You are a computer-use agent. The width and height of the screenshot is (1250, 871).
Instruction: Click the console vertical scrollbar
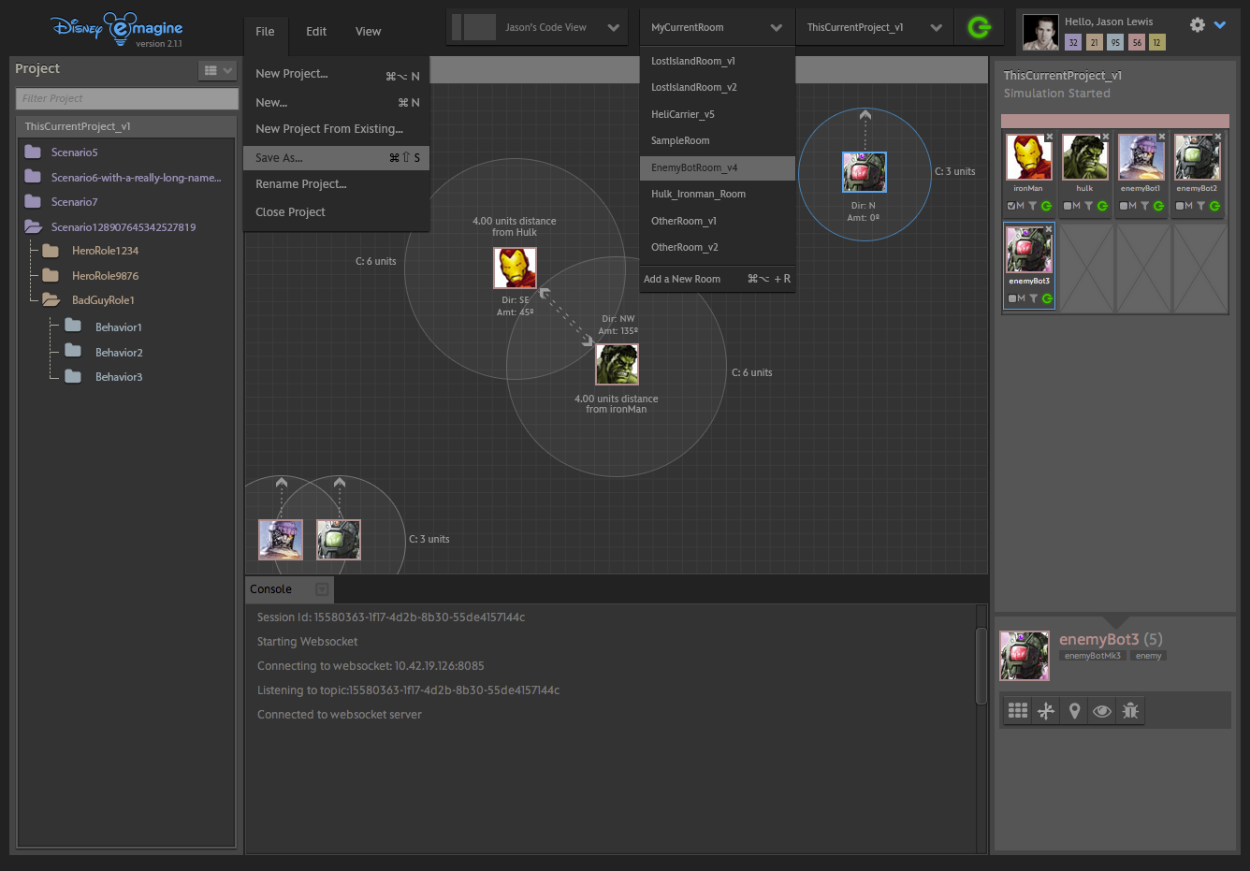coord(981,666)
